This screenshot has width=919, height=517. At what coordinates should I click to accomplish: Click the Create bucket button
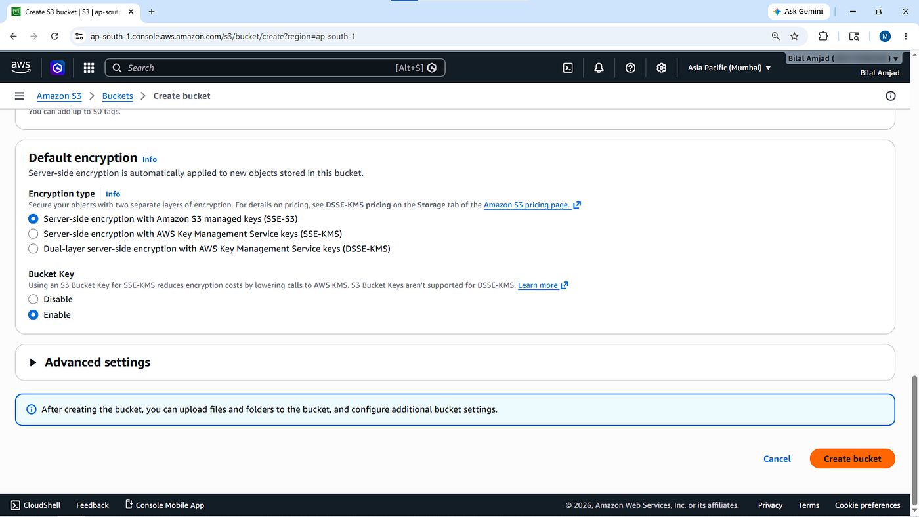click(852, 459)
